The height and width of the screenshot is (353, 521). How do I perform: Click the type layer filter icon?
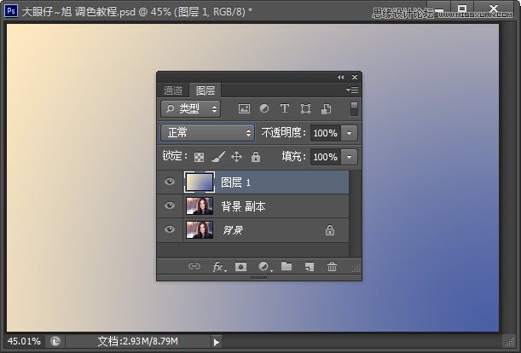(284, 109)
